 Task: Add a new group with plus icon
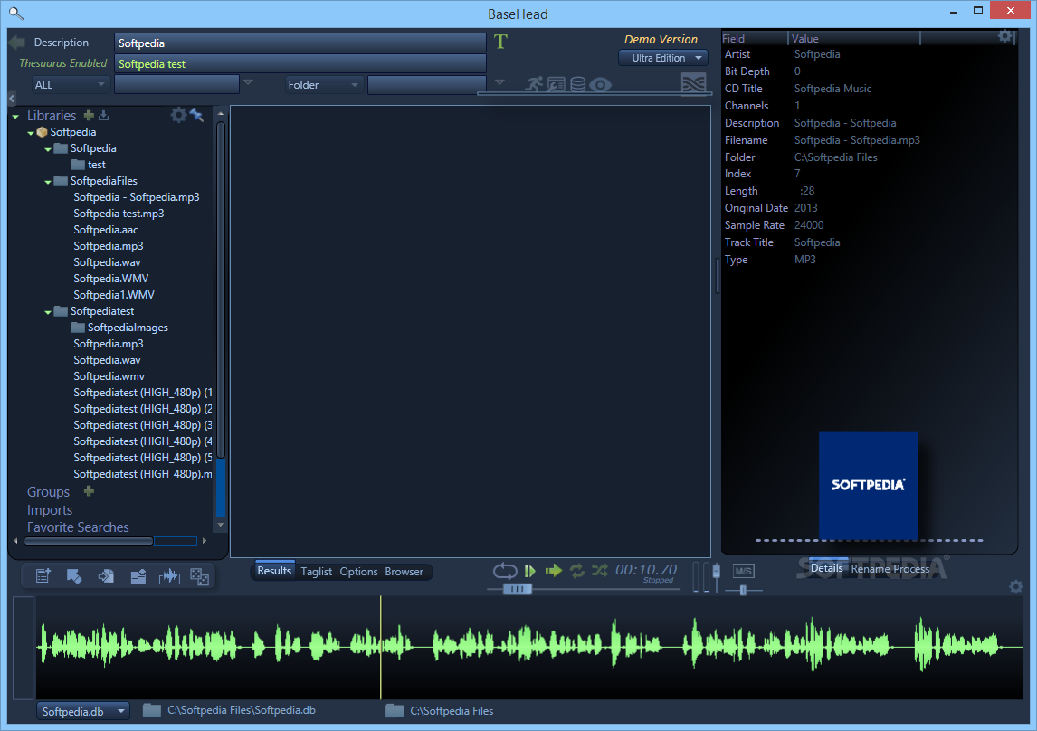click(90, 491)
